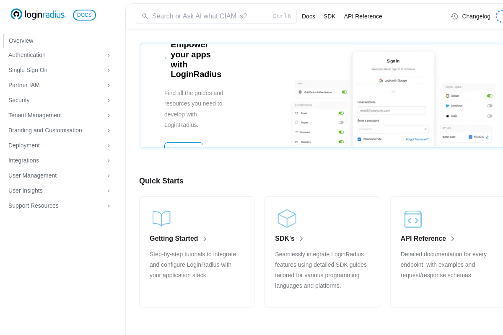Viewport: 503px width, 335px height.
Task: Click the Button Color blue swatch
Action: click(470, 137)
